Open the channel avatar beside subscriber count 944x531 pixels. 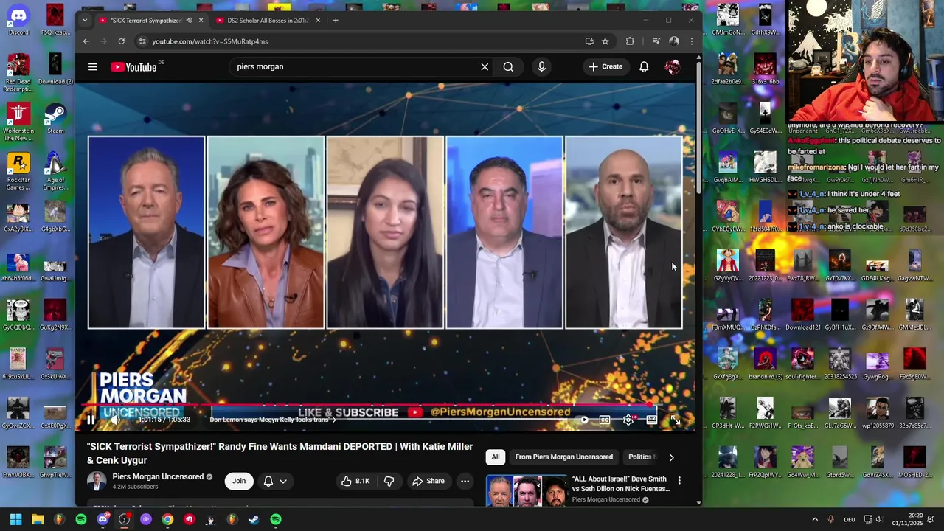click(97, 481)
